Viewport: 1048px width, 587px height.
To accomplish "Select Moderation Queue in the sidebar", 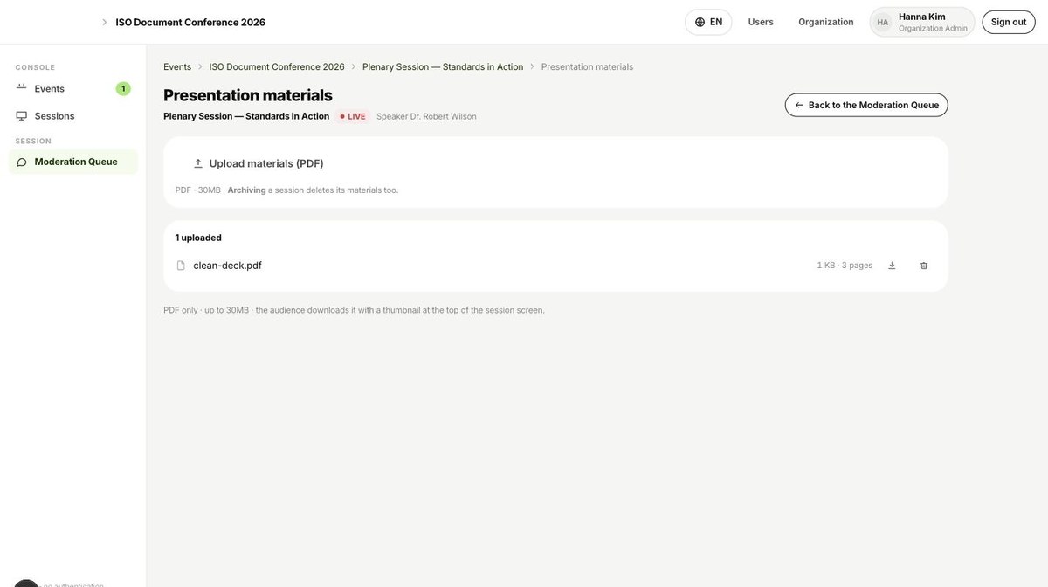I will click(x=73, y=162).
